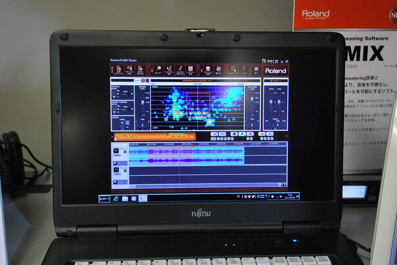This screenshot has width=397, height=265.
Task: Select the circle selection shape button
Action: (147, 80)
